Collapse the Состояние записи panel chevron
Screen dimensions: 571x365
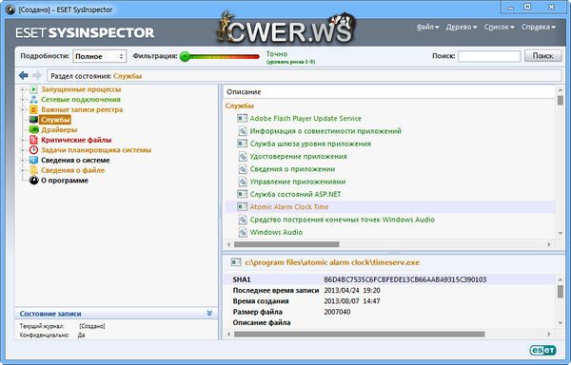pyautogui.click(x=209, y=313)
